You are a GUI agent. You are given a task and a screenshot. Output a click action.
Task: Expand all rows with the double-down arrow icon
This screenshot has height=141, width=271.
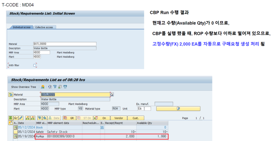(40, 118)
